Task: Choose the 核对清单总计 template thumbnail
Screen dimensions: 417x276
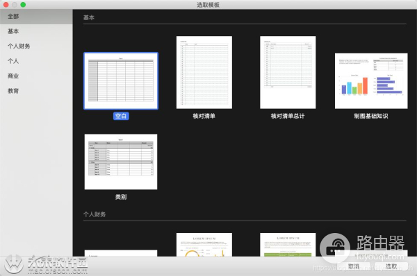Action: click(288, 72)
